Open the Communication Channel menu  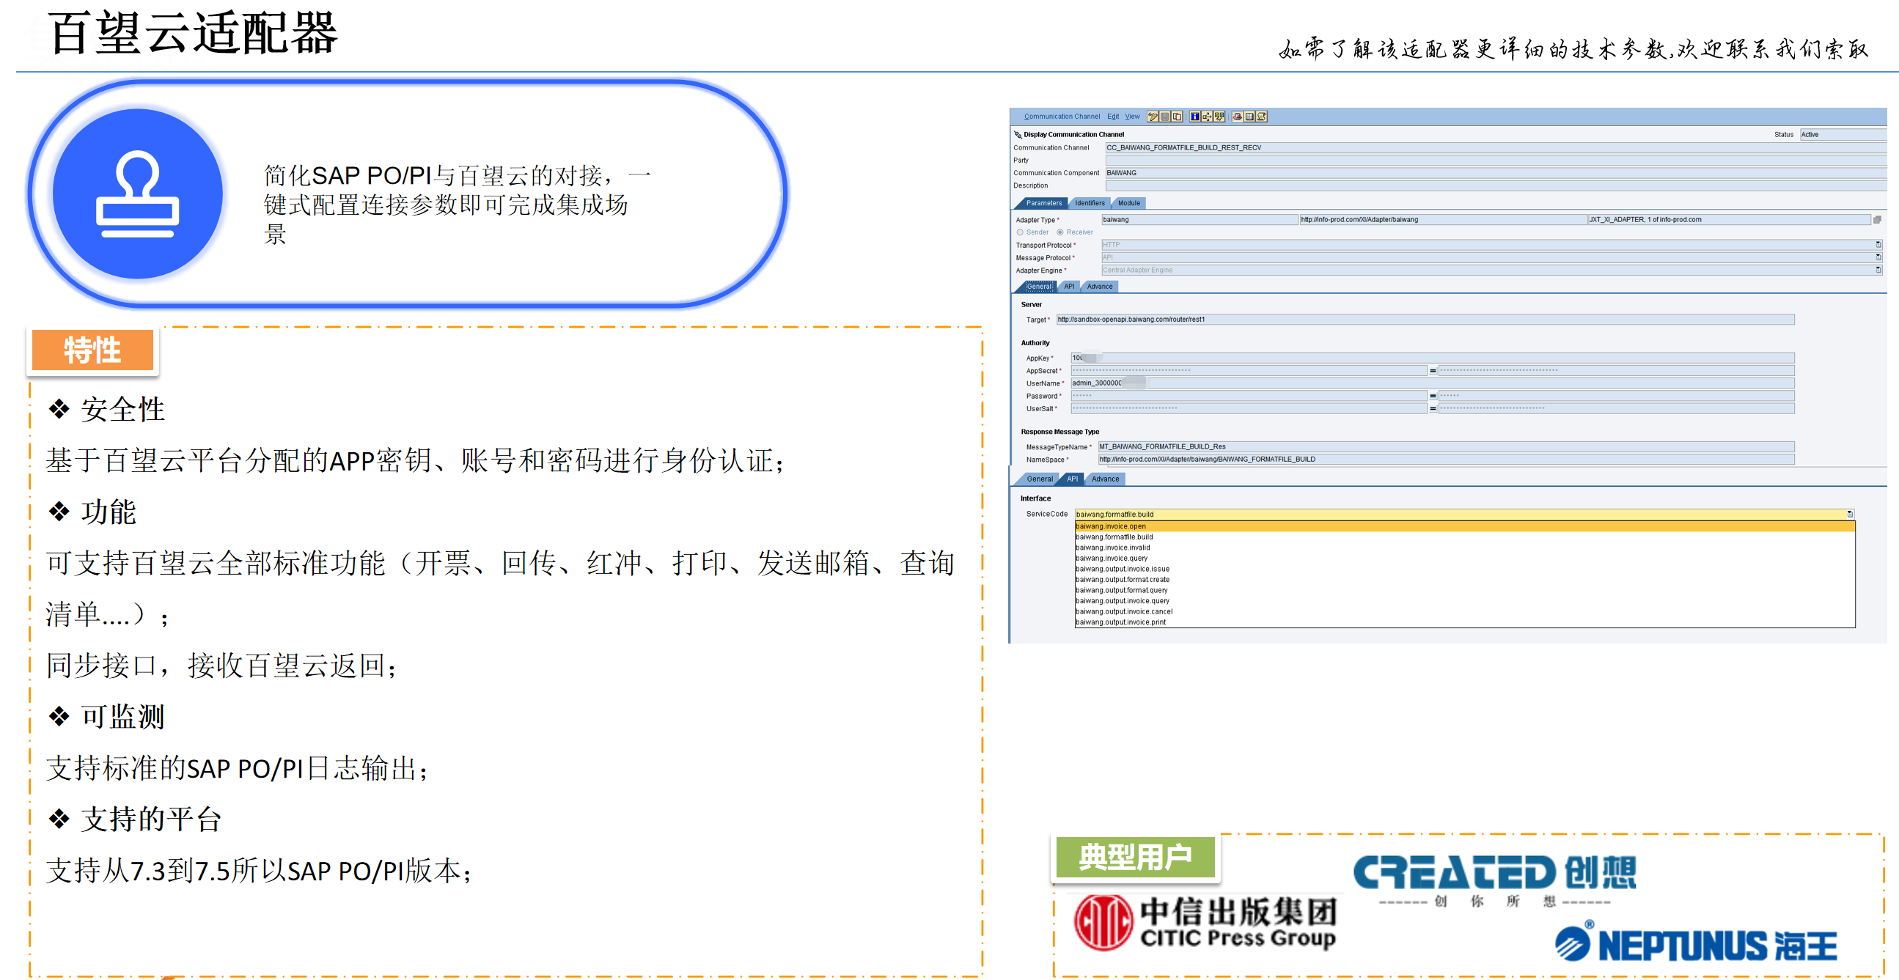click(1062, 117)
